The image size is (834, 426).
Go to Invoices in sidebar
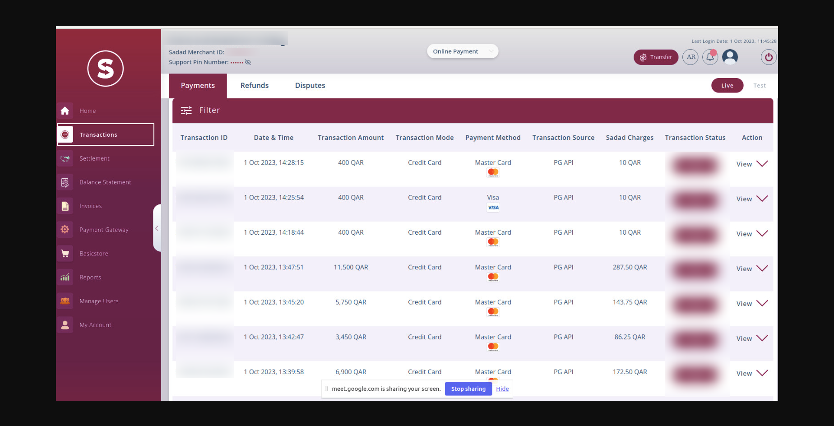coord(90,206)
